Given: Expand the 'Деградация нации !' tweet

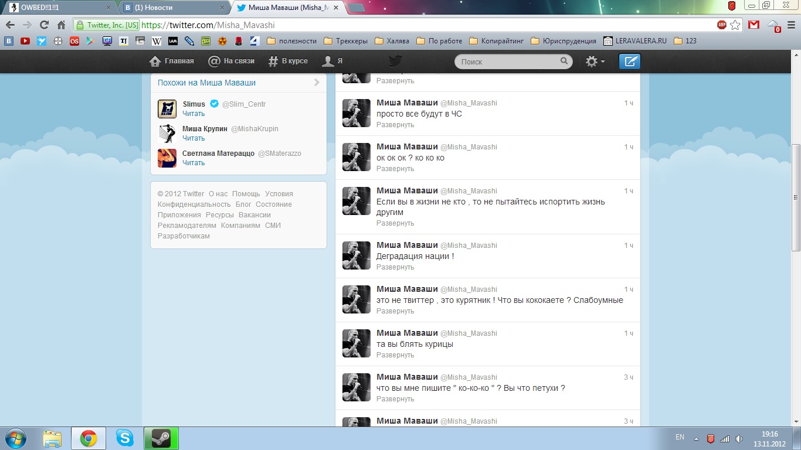Looking at the screenshot, I should click(395, 267).
